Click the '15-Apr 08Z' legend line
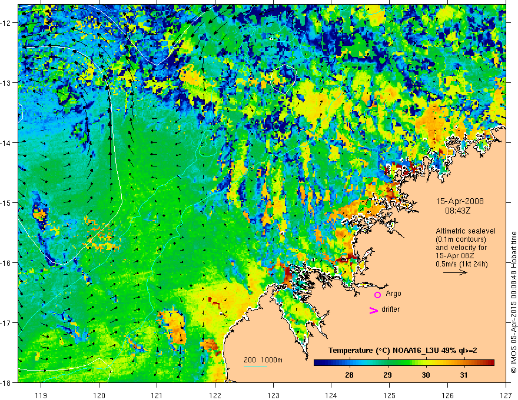The height and width of the screenshot is (400, 518). pyautogui.click(x=452, y=256)
